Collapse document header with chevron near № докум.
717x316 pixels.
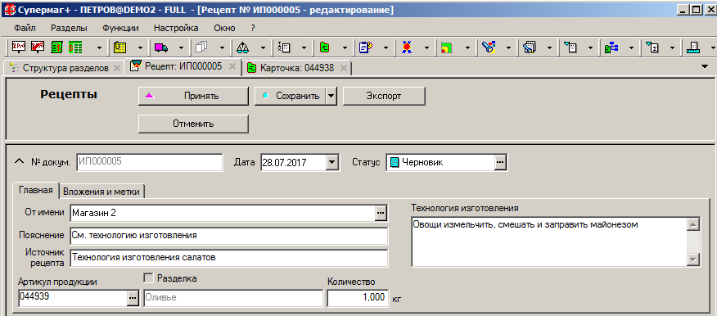click(x=18, y=161)
